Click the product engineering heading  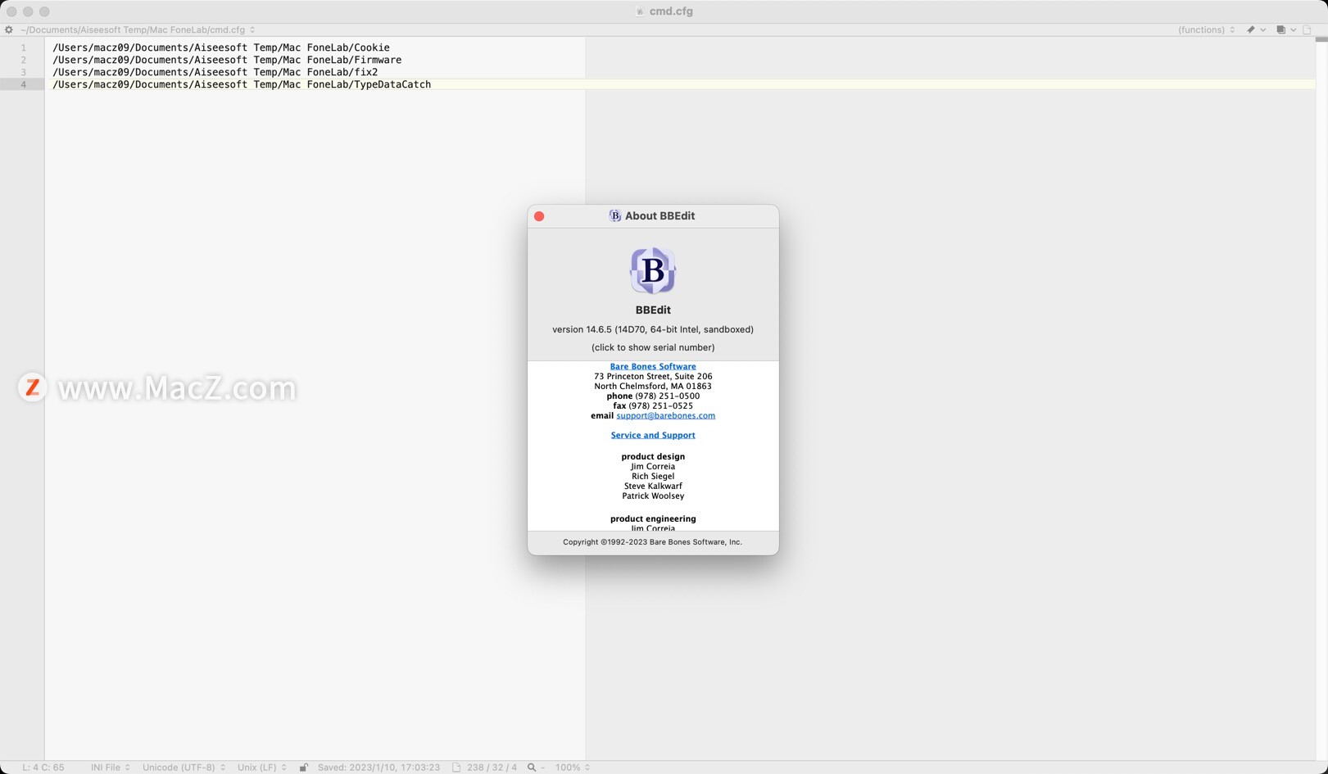(653, 518)
